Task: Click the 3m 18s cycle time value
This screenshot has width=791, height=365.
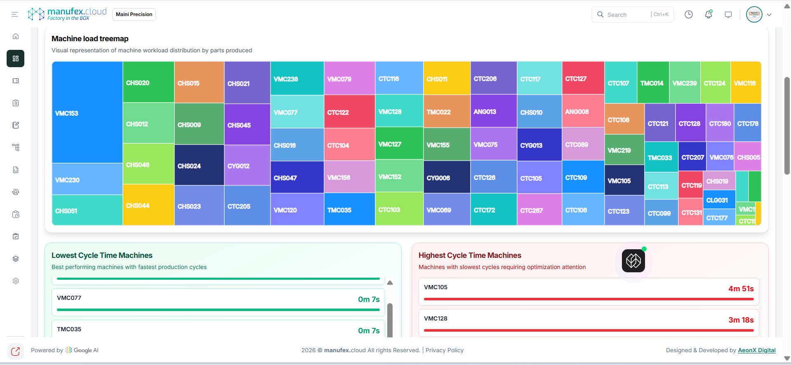Action: pos(741,320)
